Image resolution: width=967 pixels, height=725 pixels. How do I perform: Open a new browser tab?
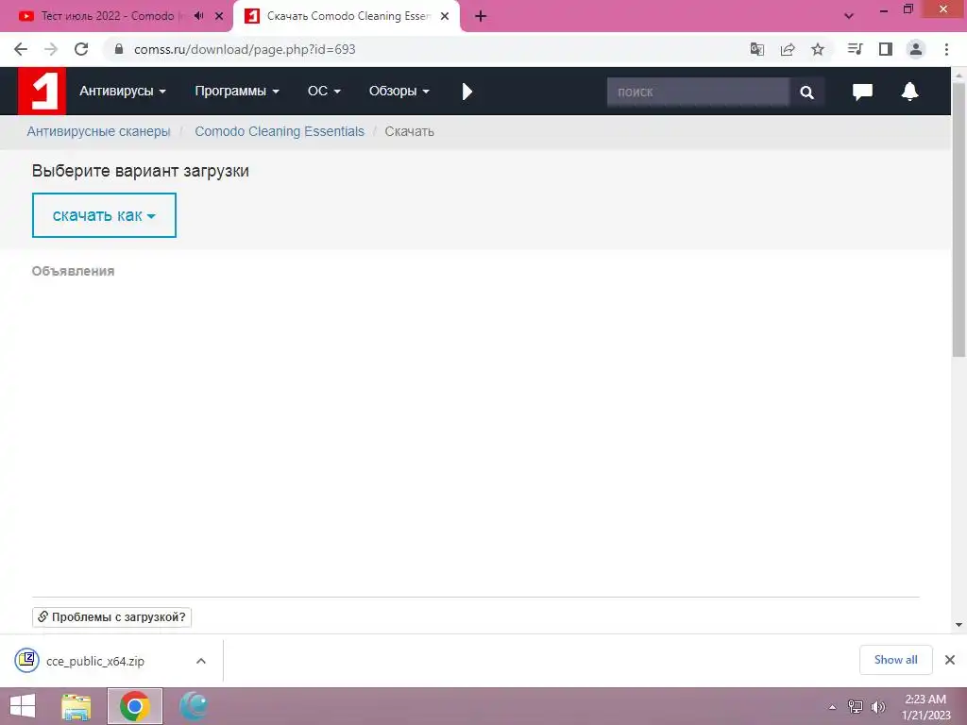click(x=481, y=16)
